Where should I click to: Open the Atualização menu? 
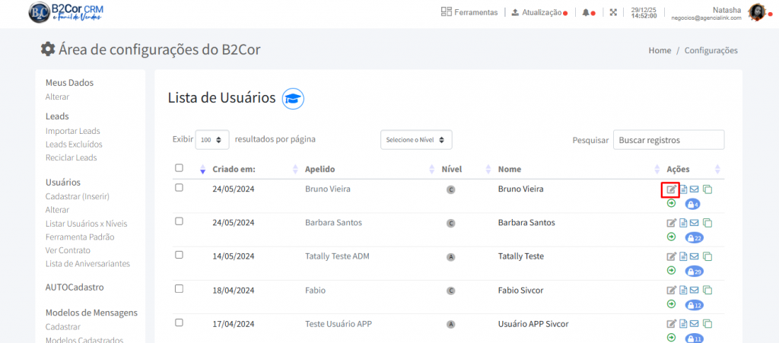click(x=539, y=12)
